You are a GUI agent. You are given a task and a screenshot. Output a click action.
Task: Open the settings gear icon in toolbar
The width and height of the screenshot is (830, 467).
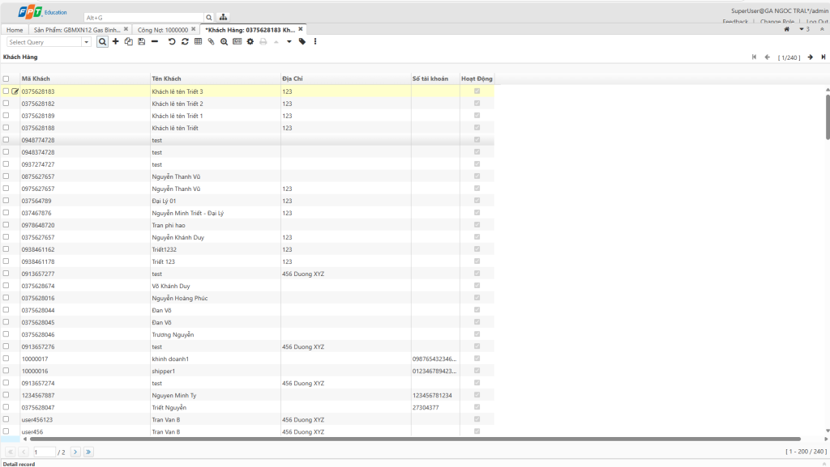coord(250,41)
